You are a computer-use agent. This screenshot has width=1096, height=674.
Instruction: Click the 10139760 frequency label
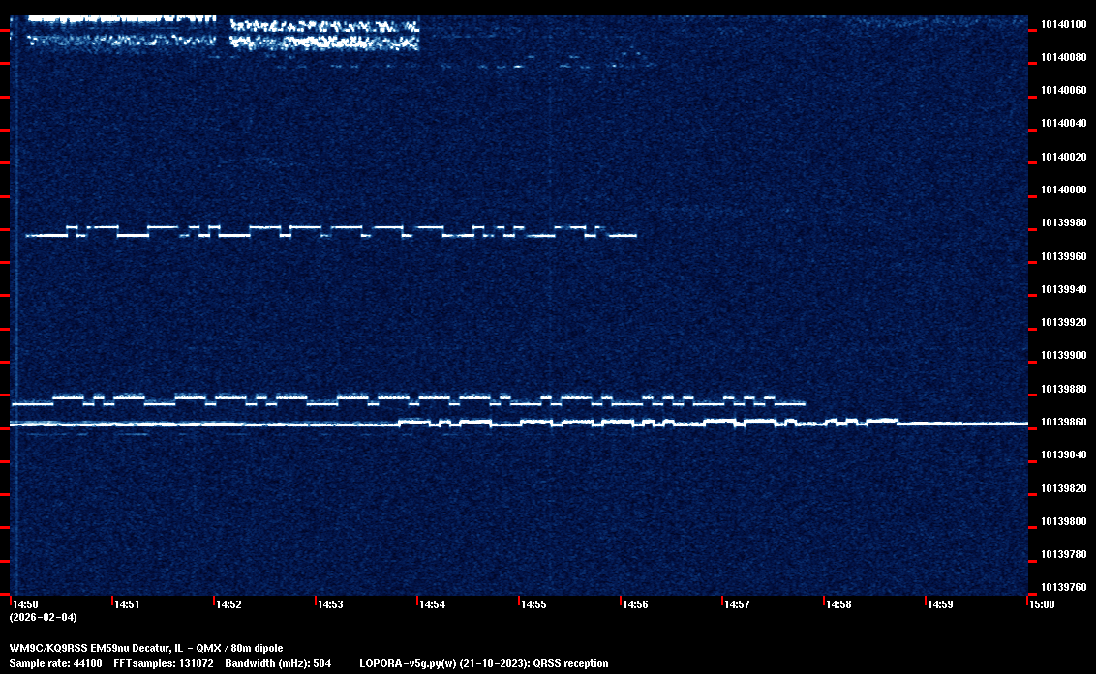tap(1063, 587)
